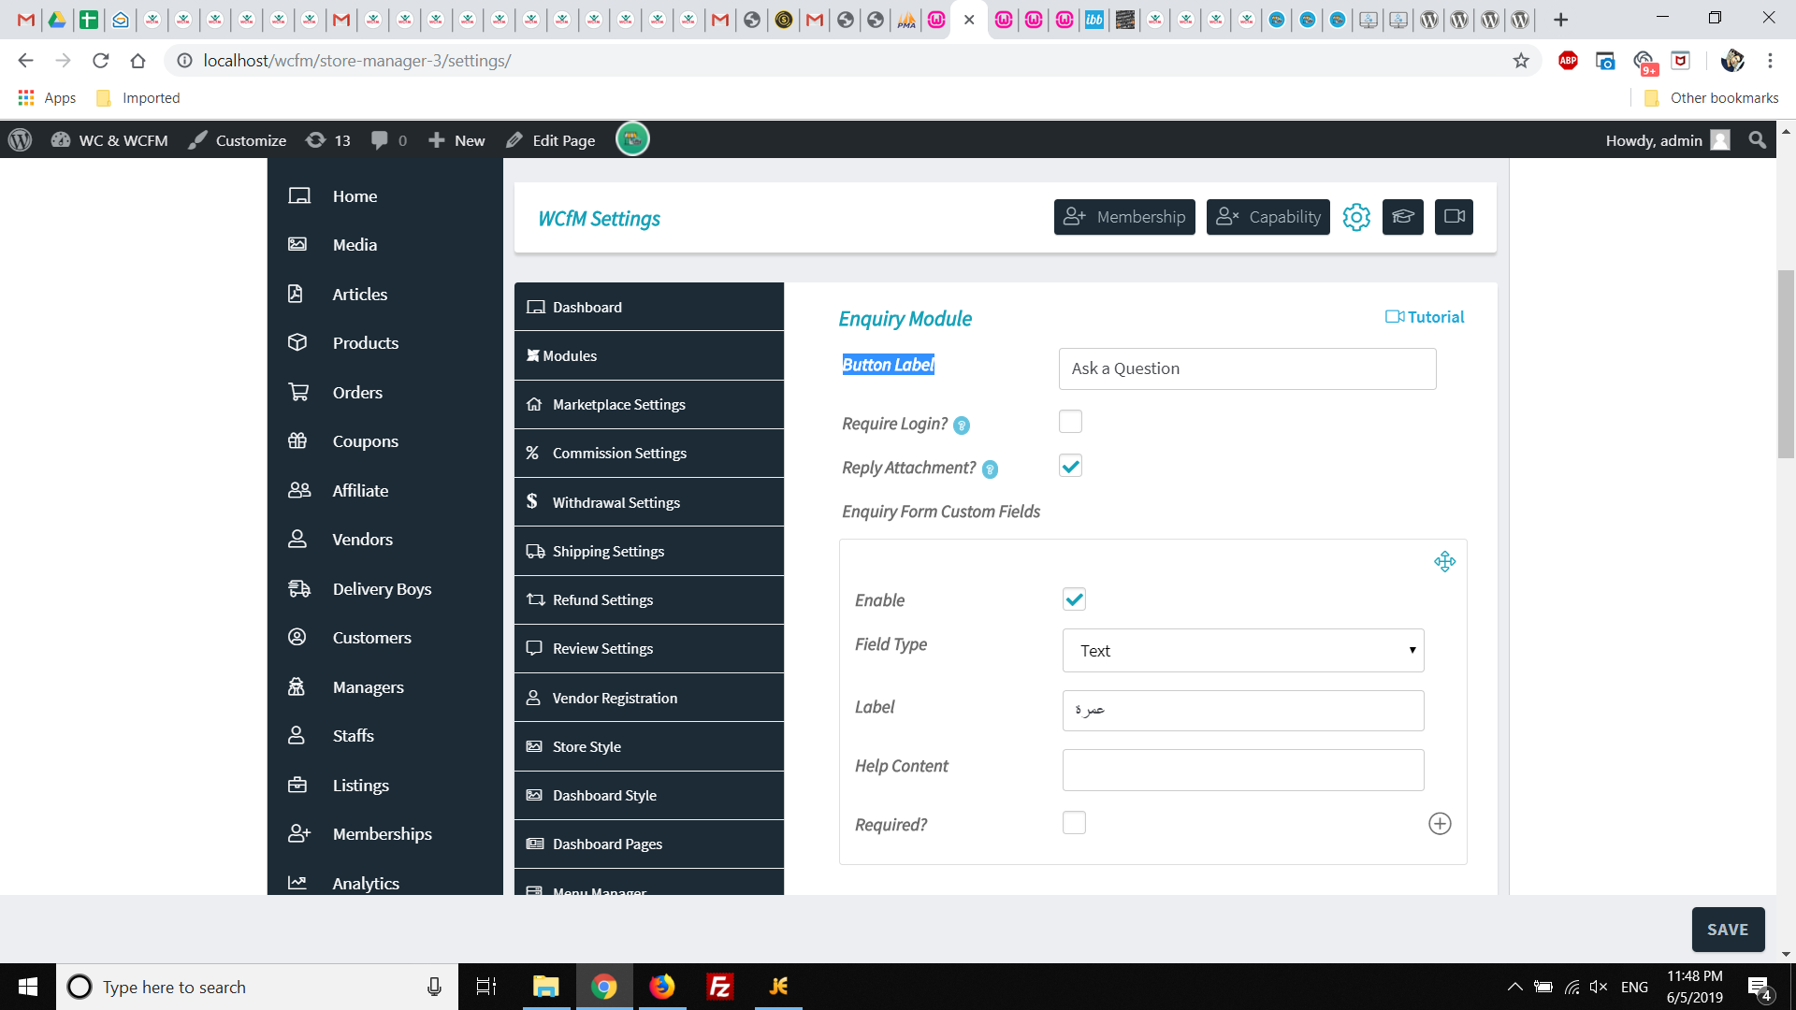This screenshot has height=1010, width=1796.
Task: Open the New dropdown in admin bar
Action: click(x=456, y=140)
